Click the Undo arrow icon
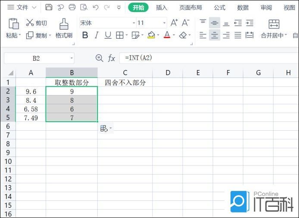 click(96, 7)
